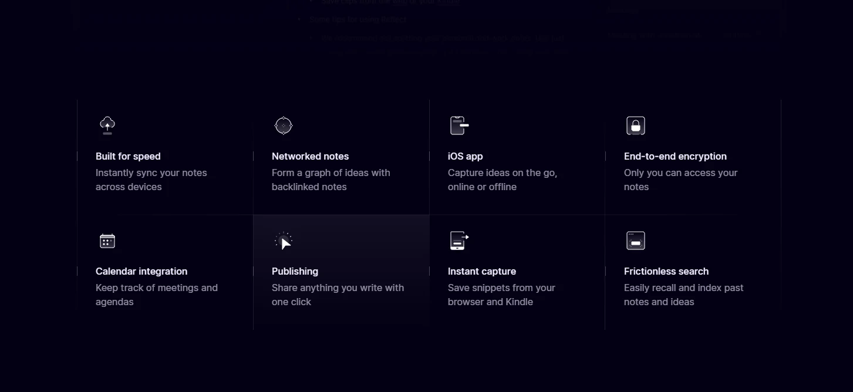The height and width of the screenshot is (392, 853).
Task: Open the End-to-end encryption heading
Action: pos(675,156)
